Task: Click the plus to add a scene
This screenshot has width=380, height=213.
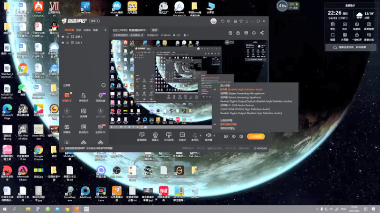Action: tap(105, 30)
